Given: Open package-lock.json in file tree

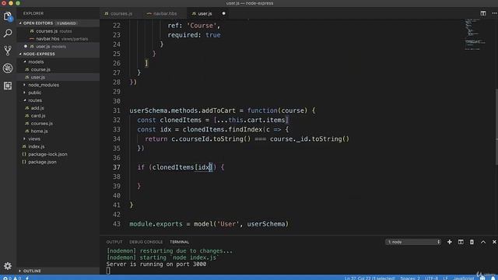Looking at the screenshot, I should click(x=58, y=154).
